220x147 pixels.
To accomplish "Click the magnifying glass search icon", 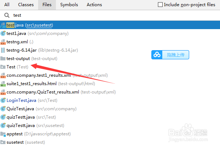I will 7,15.
